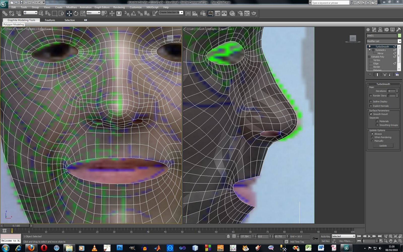Screen dimensions: 403x252
Task: Open the Hierarchy command panel
Action: (x=380, y=30)
